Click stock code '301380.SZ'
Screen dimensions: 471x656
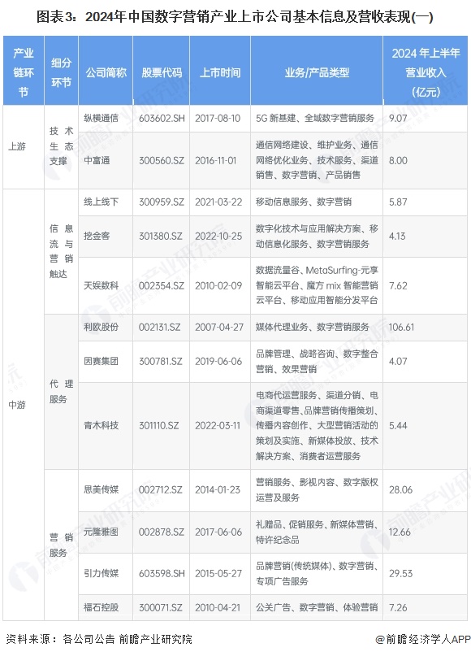point(161,236)
